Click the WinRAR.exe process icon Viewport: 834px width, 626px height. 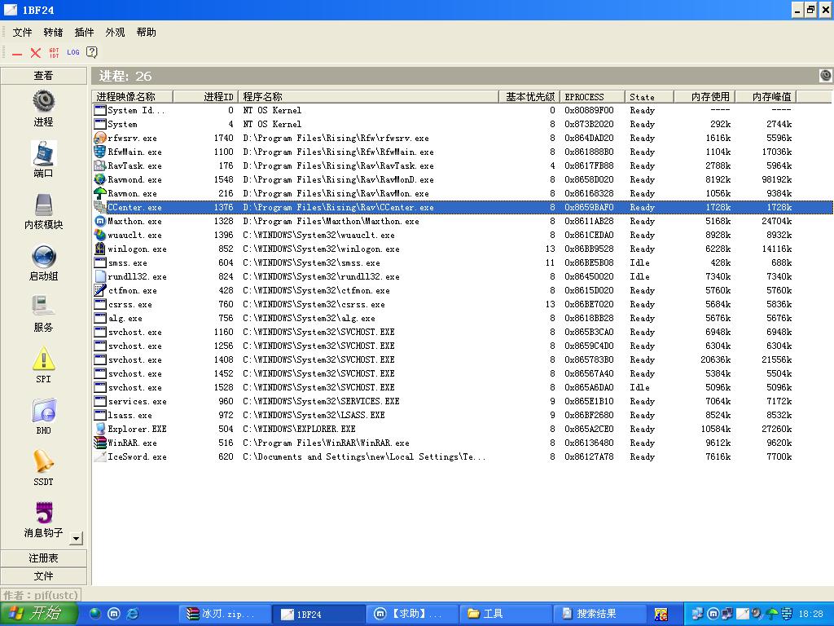pyautogui.click(x=99, y=443)
